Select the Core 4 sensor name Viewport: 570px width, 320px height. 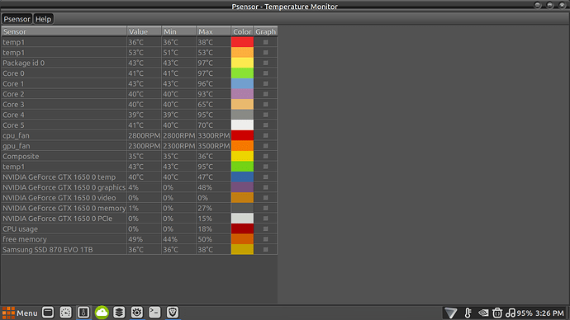[x=13, y=115]
